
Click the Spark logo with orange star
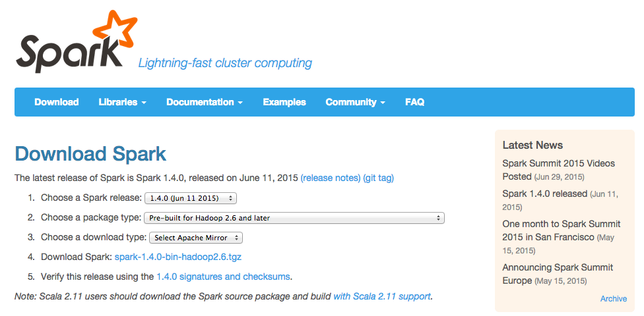click(77, 42)
